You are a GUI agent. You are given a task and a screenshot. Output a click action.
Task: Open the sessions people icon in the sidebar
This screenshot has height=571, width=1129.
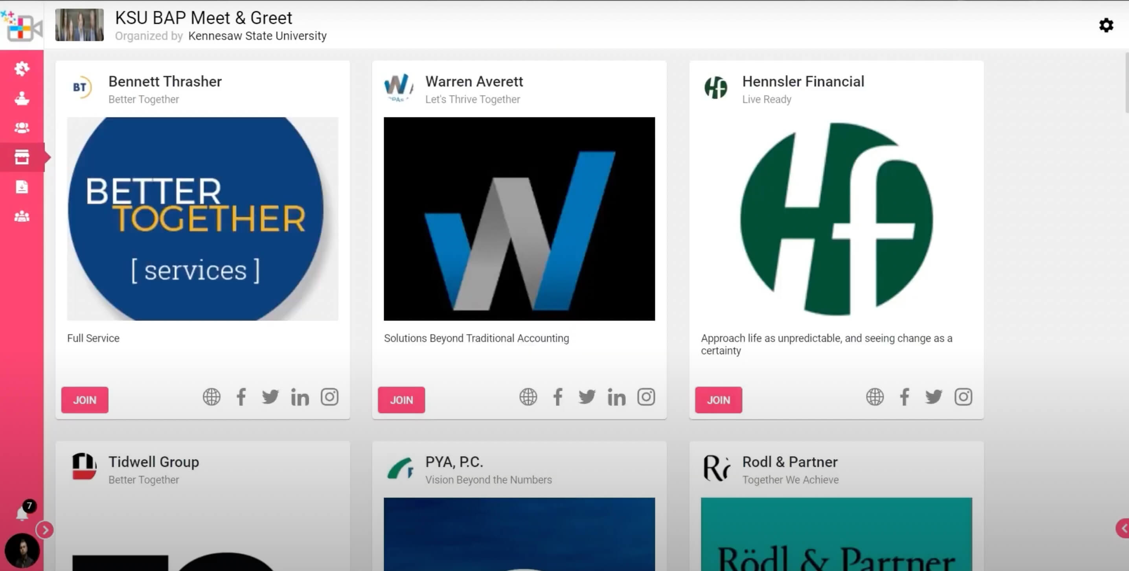[22, 128]
